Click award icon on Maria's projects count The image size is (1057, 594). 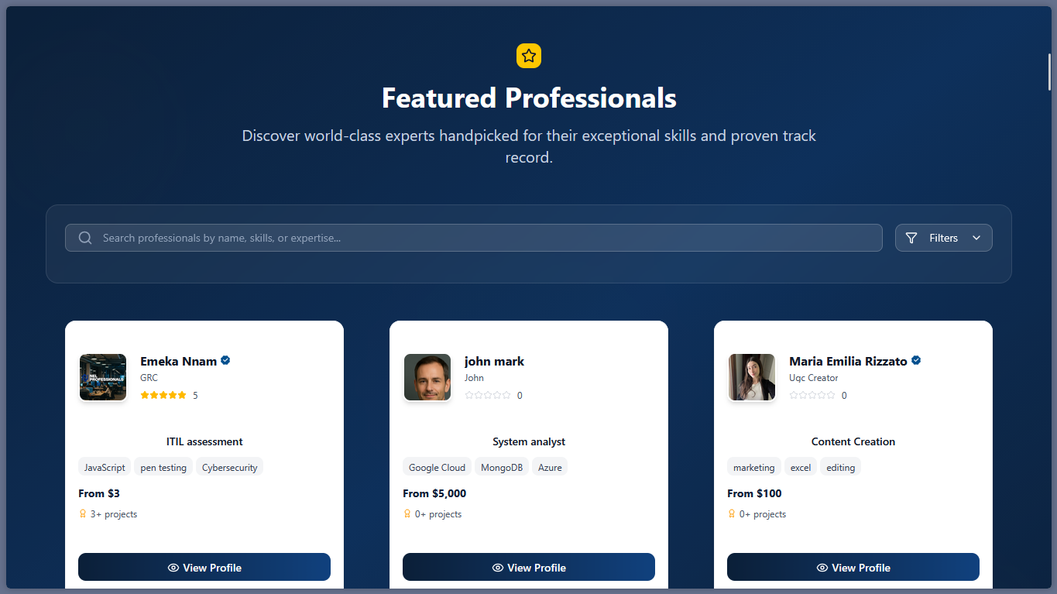(x=732, y=513)
